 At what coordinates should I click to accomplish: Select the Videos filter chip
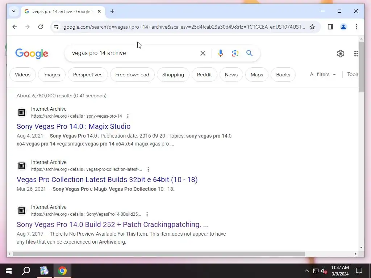[x=22, y=75]
